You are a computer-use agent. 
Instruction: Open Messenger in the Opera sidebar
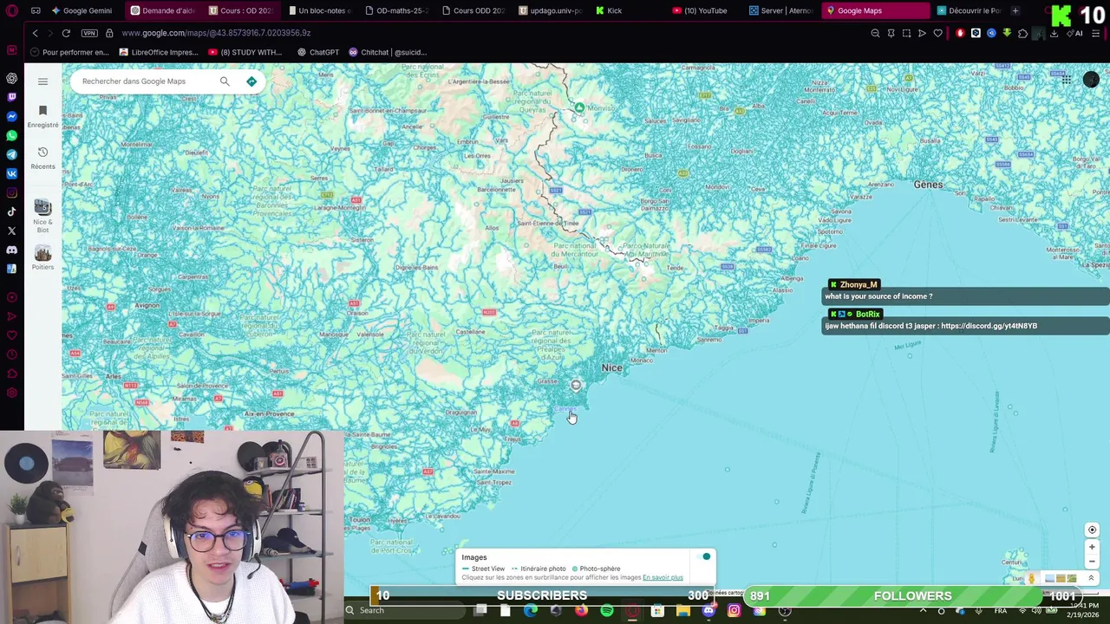[11, 116]
